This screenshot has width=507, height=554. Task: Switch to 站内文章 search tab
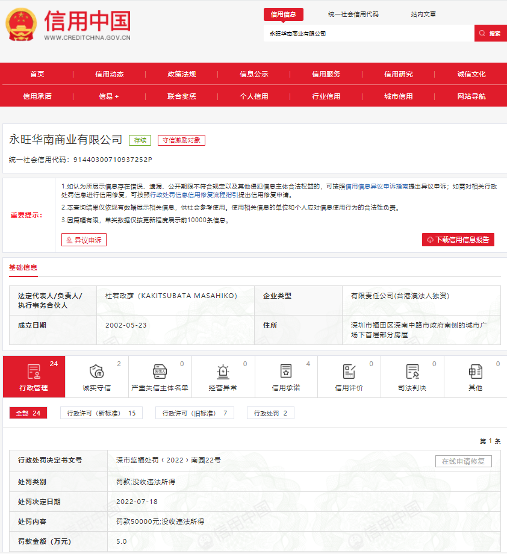tap(423, 14)
